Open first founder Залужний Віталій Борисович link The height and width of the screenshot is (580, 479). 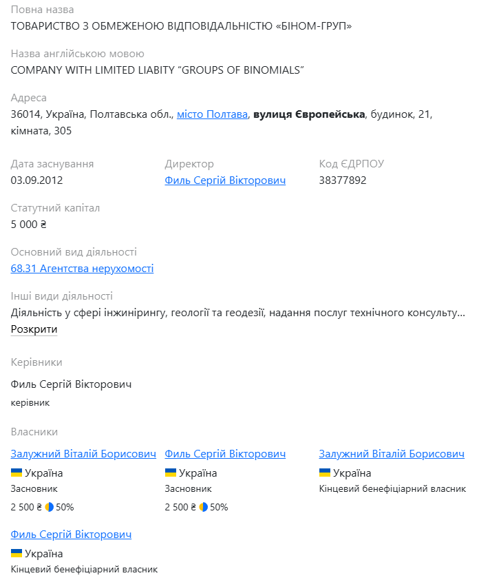pyautogui.click(x=83, y=454)
